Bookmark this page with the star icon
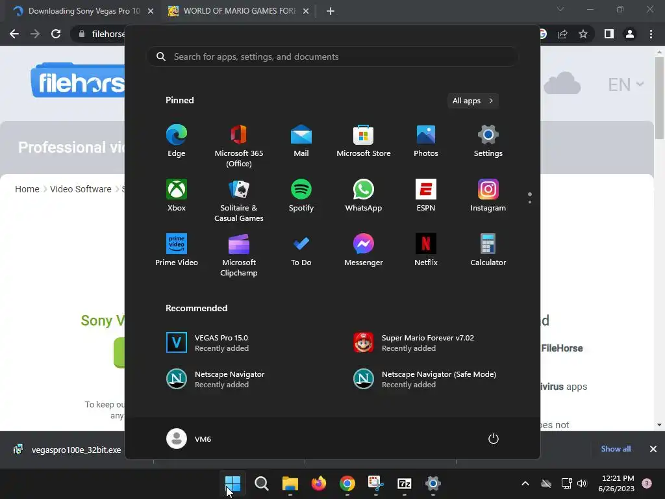The width and height of the screenshot is (665, 499). pyautogui.click(x=583, y=34)
